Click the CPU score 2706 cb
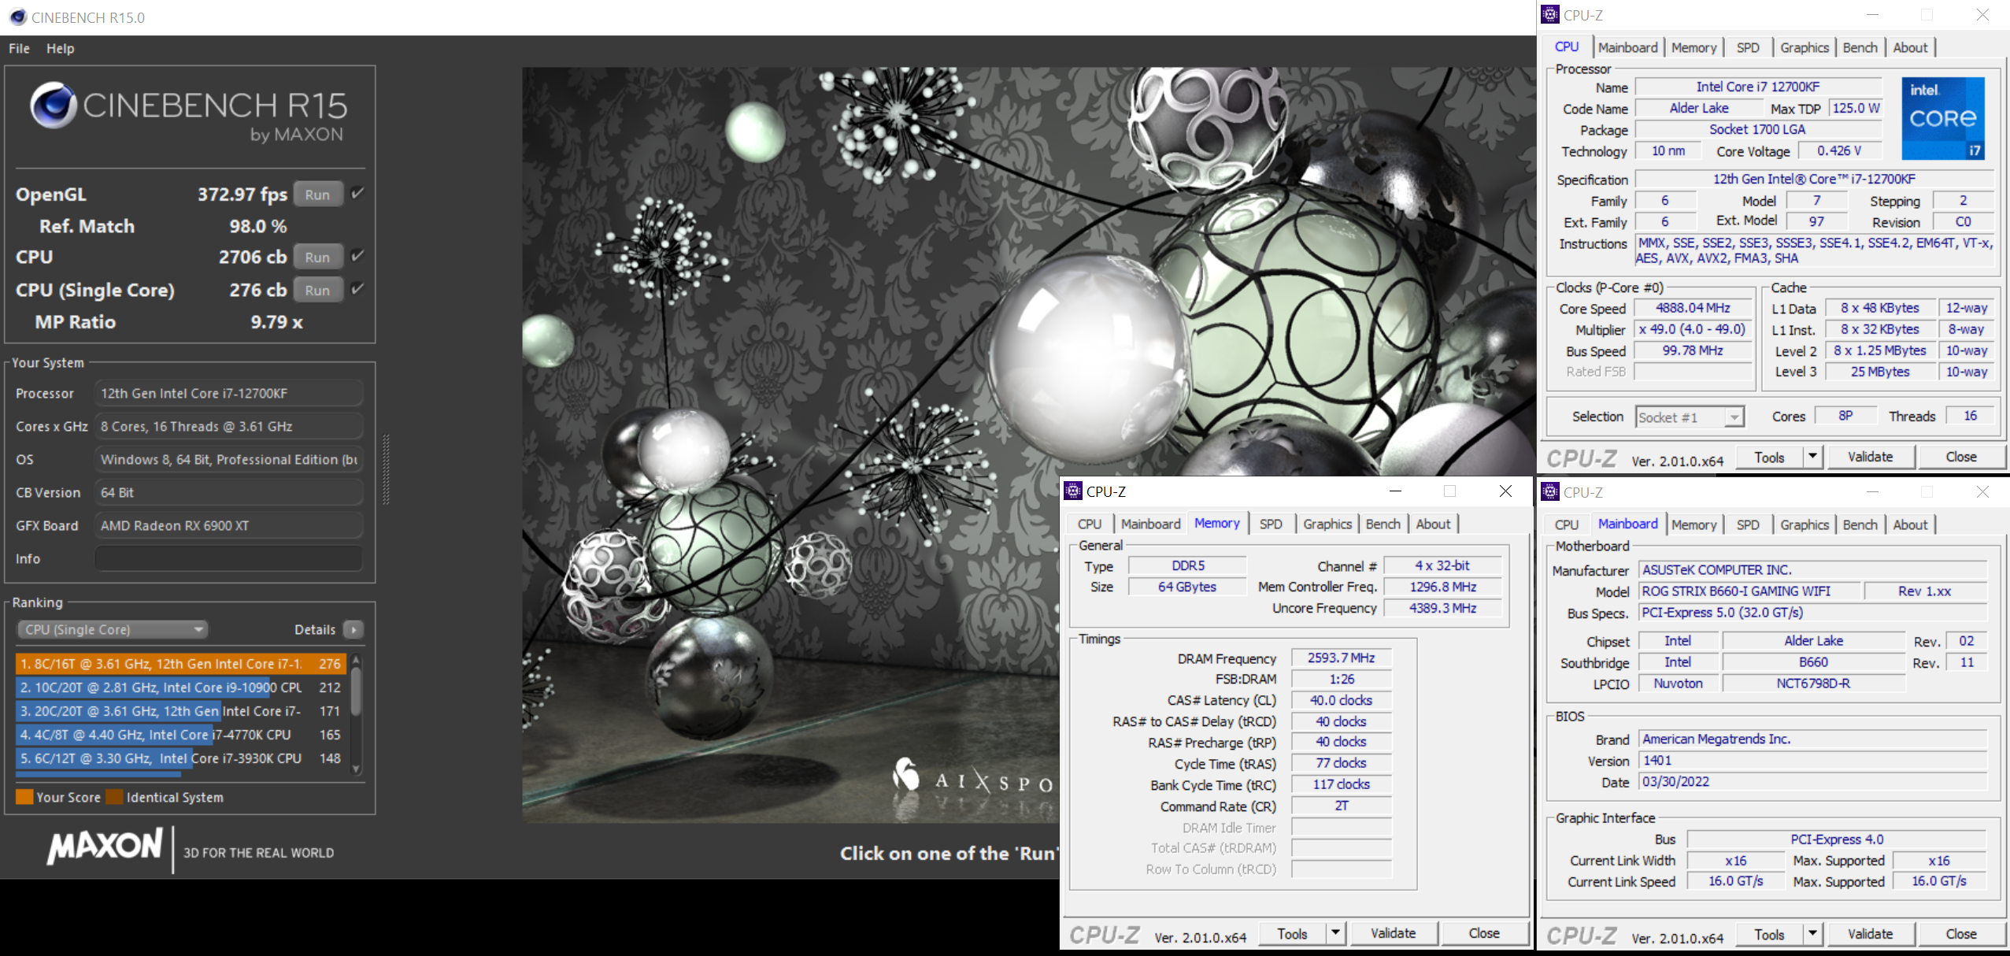 [253, 257]
